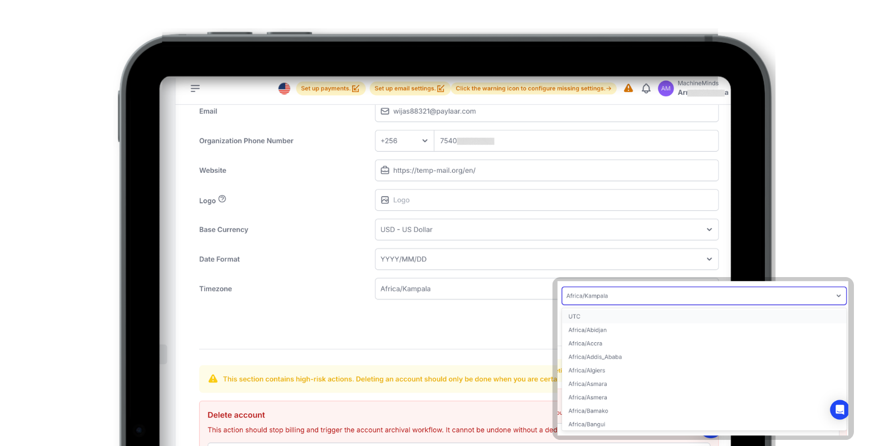Click the configure missing settings banner
Screen dimensions: 893x446
click(533, 89)
